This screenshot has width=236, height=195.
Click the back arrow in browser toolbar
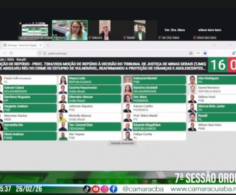coord(4,53)
